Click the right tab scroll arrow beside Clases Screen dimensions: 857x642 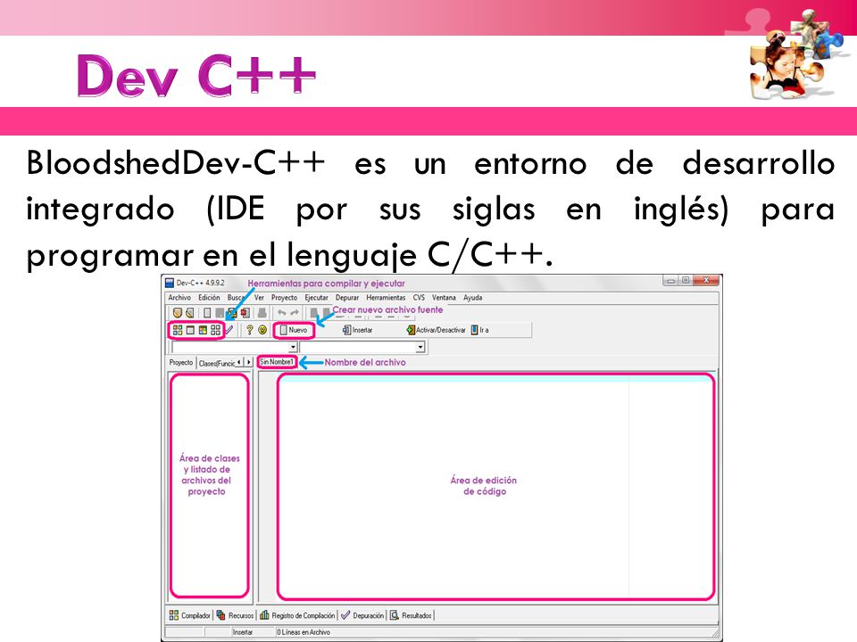point(249,363)
